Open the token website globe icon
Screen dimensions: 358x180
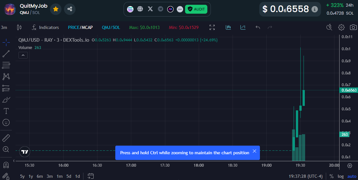140,9
